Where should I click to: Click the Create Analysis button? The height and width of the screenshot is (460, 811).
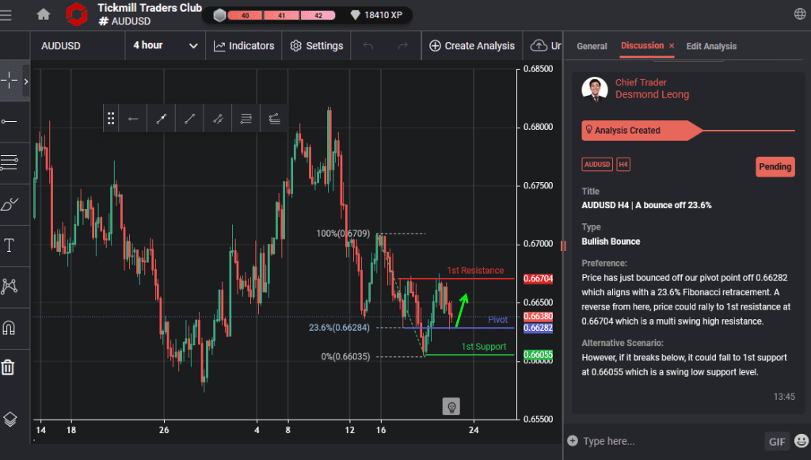pos(471,45)
